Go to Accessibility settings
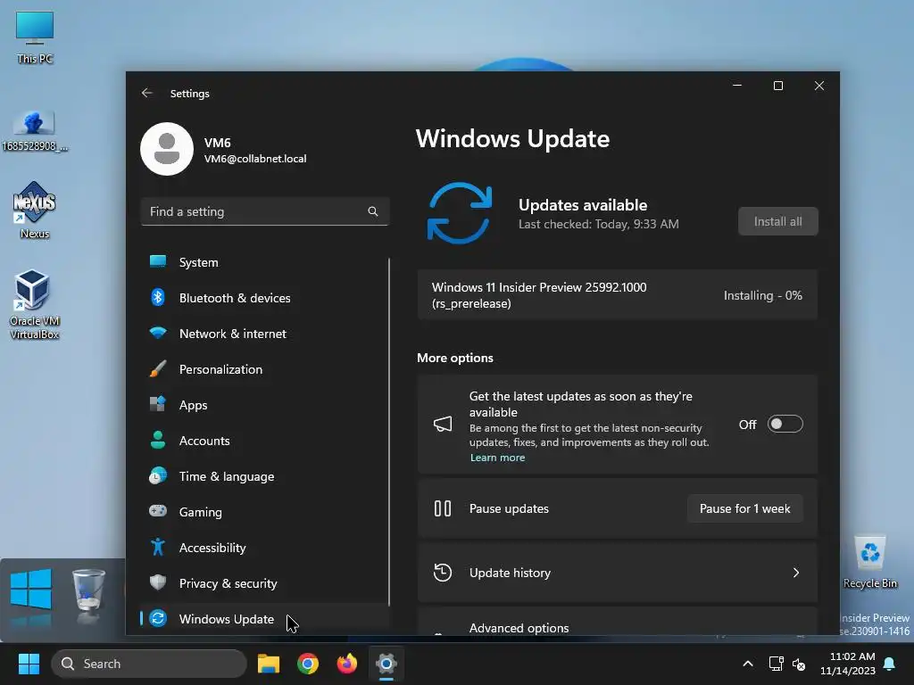 [264, 548]
